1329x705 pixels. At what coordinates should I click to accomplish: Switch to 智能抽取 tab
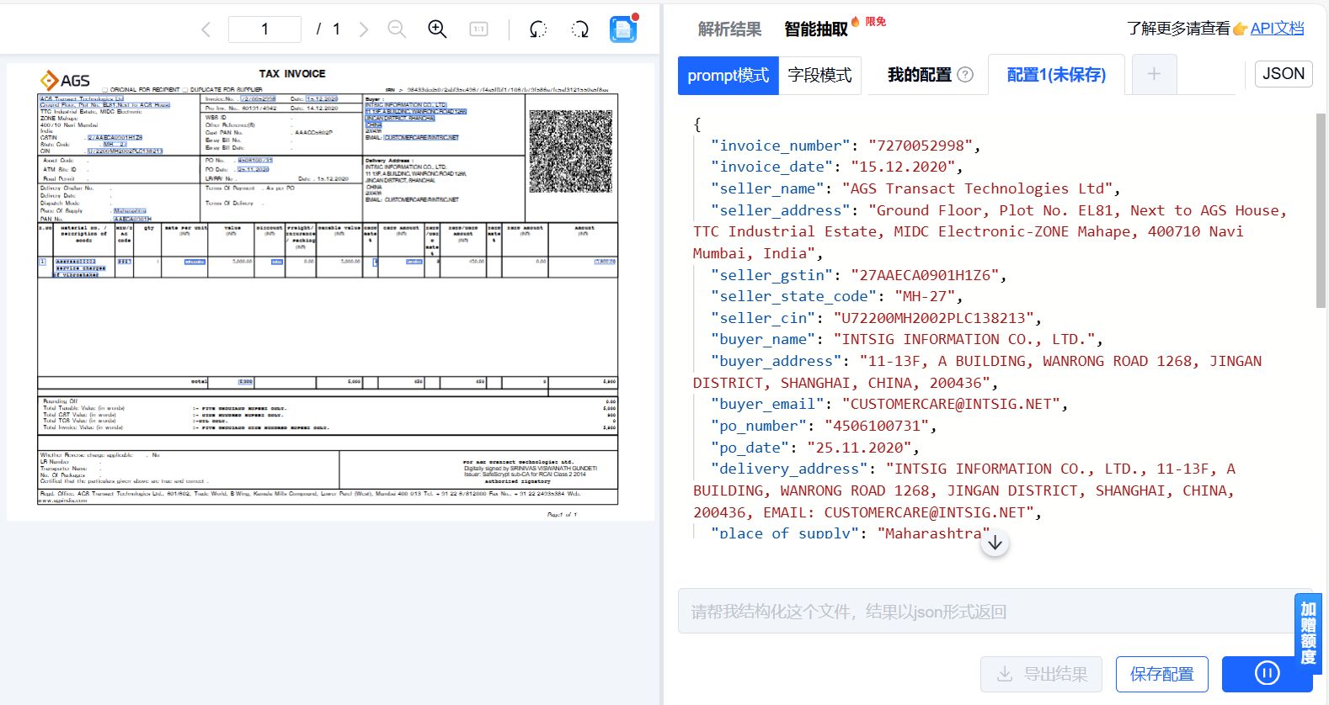click(x=816, y=29)
